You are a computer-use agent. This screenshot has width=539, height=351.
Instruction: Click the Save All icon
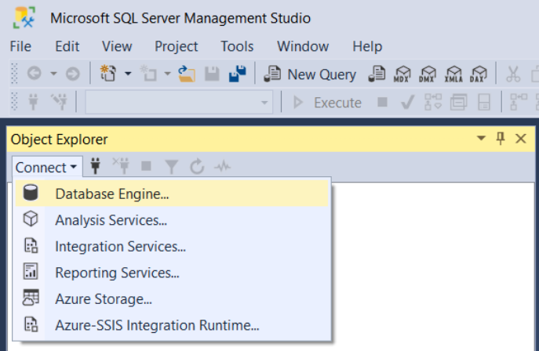coord(237,74)
